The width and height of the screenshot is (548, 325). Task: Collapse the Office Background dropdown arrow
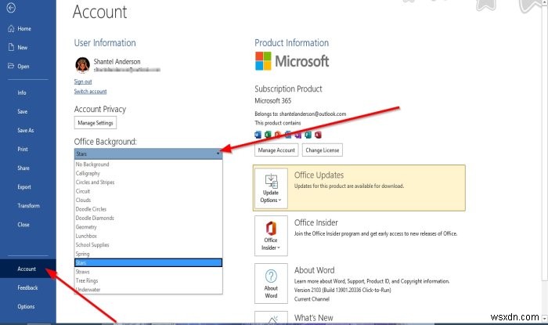218,153
